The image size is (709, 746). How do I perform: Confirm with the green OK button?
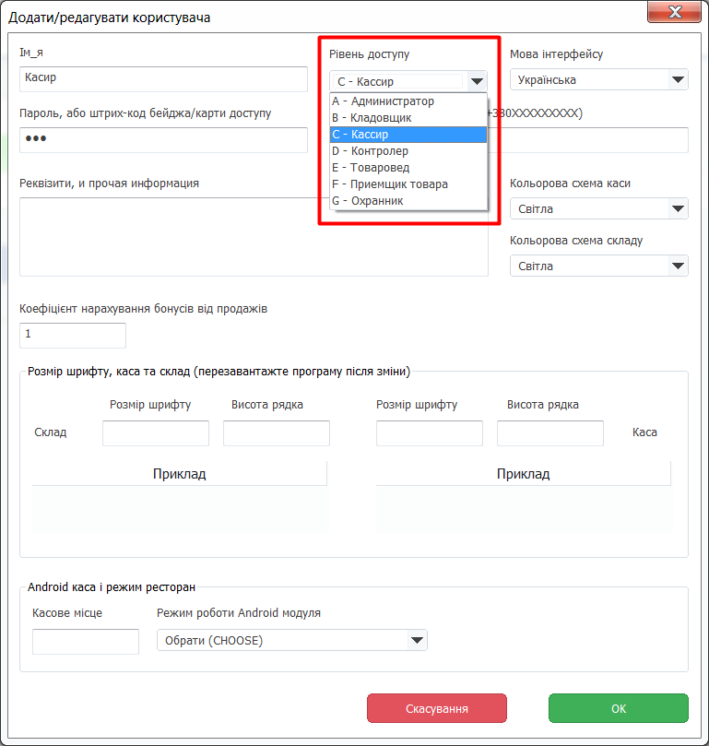tap(619, 708)
